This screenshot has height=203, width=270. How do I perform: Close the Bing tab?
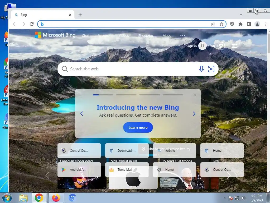[x=70, y=15]
